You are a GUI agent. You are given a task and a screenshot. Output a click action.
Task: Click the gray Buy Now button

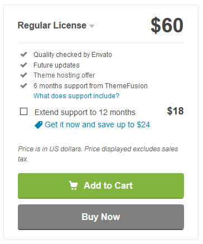pyautogui.click(x=101, y=217)
